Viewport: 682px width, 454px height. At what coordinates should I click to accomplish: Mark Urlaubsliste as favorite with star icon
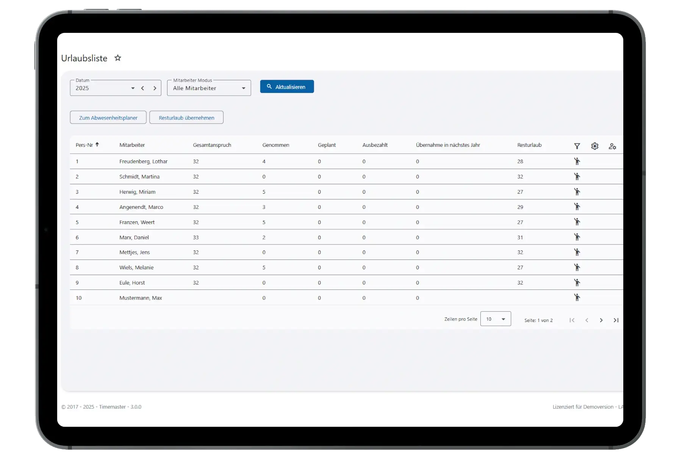click(118, 58)
